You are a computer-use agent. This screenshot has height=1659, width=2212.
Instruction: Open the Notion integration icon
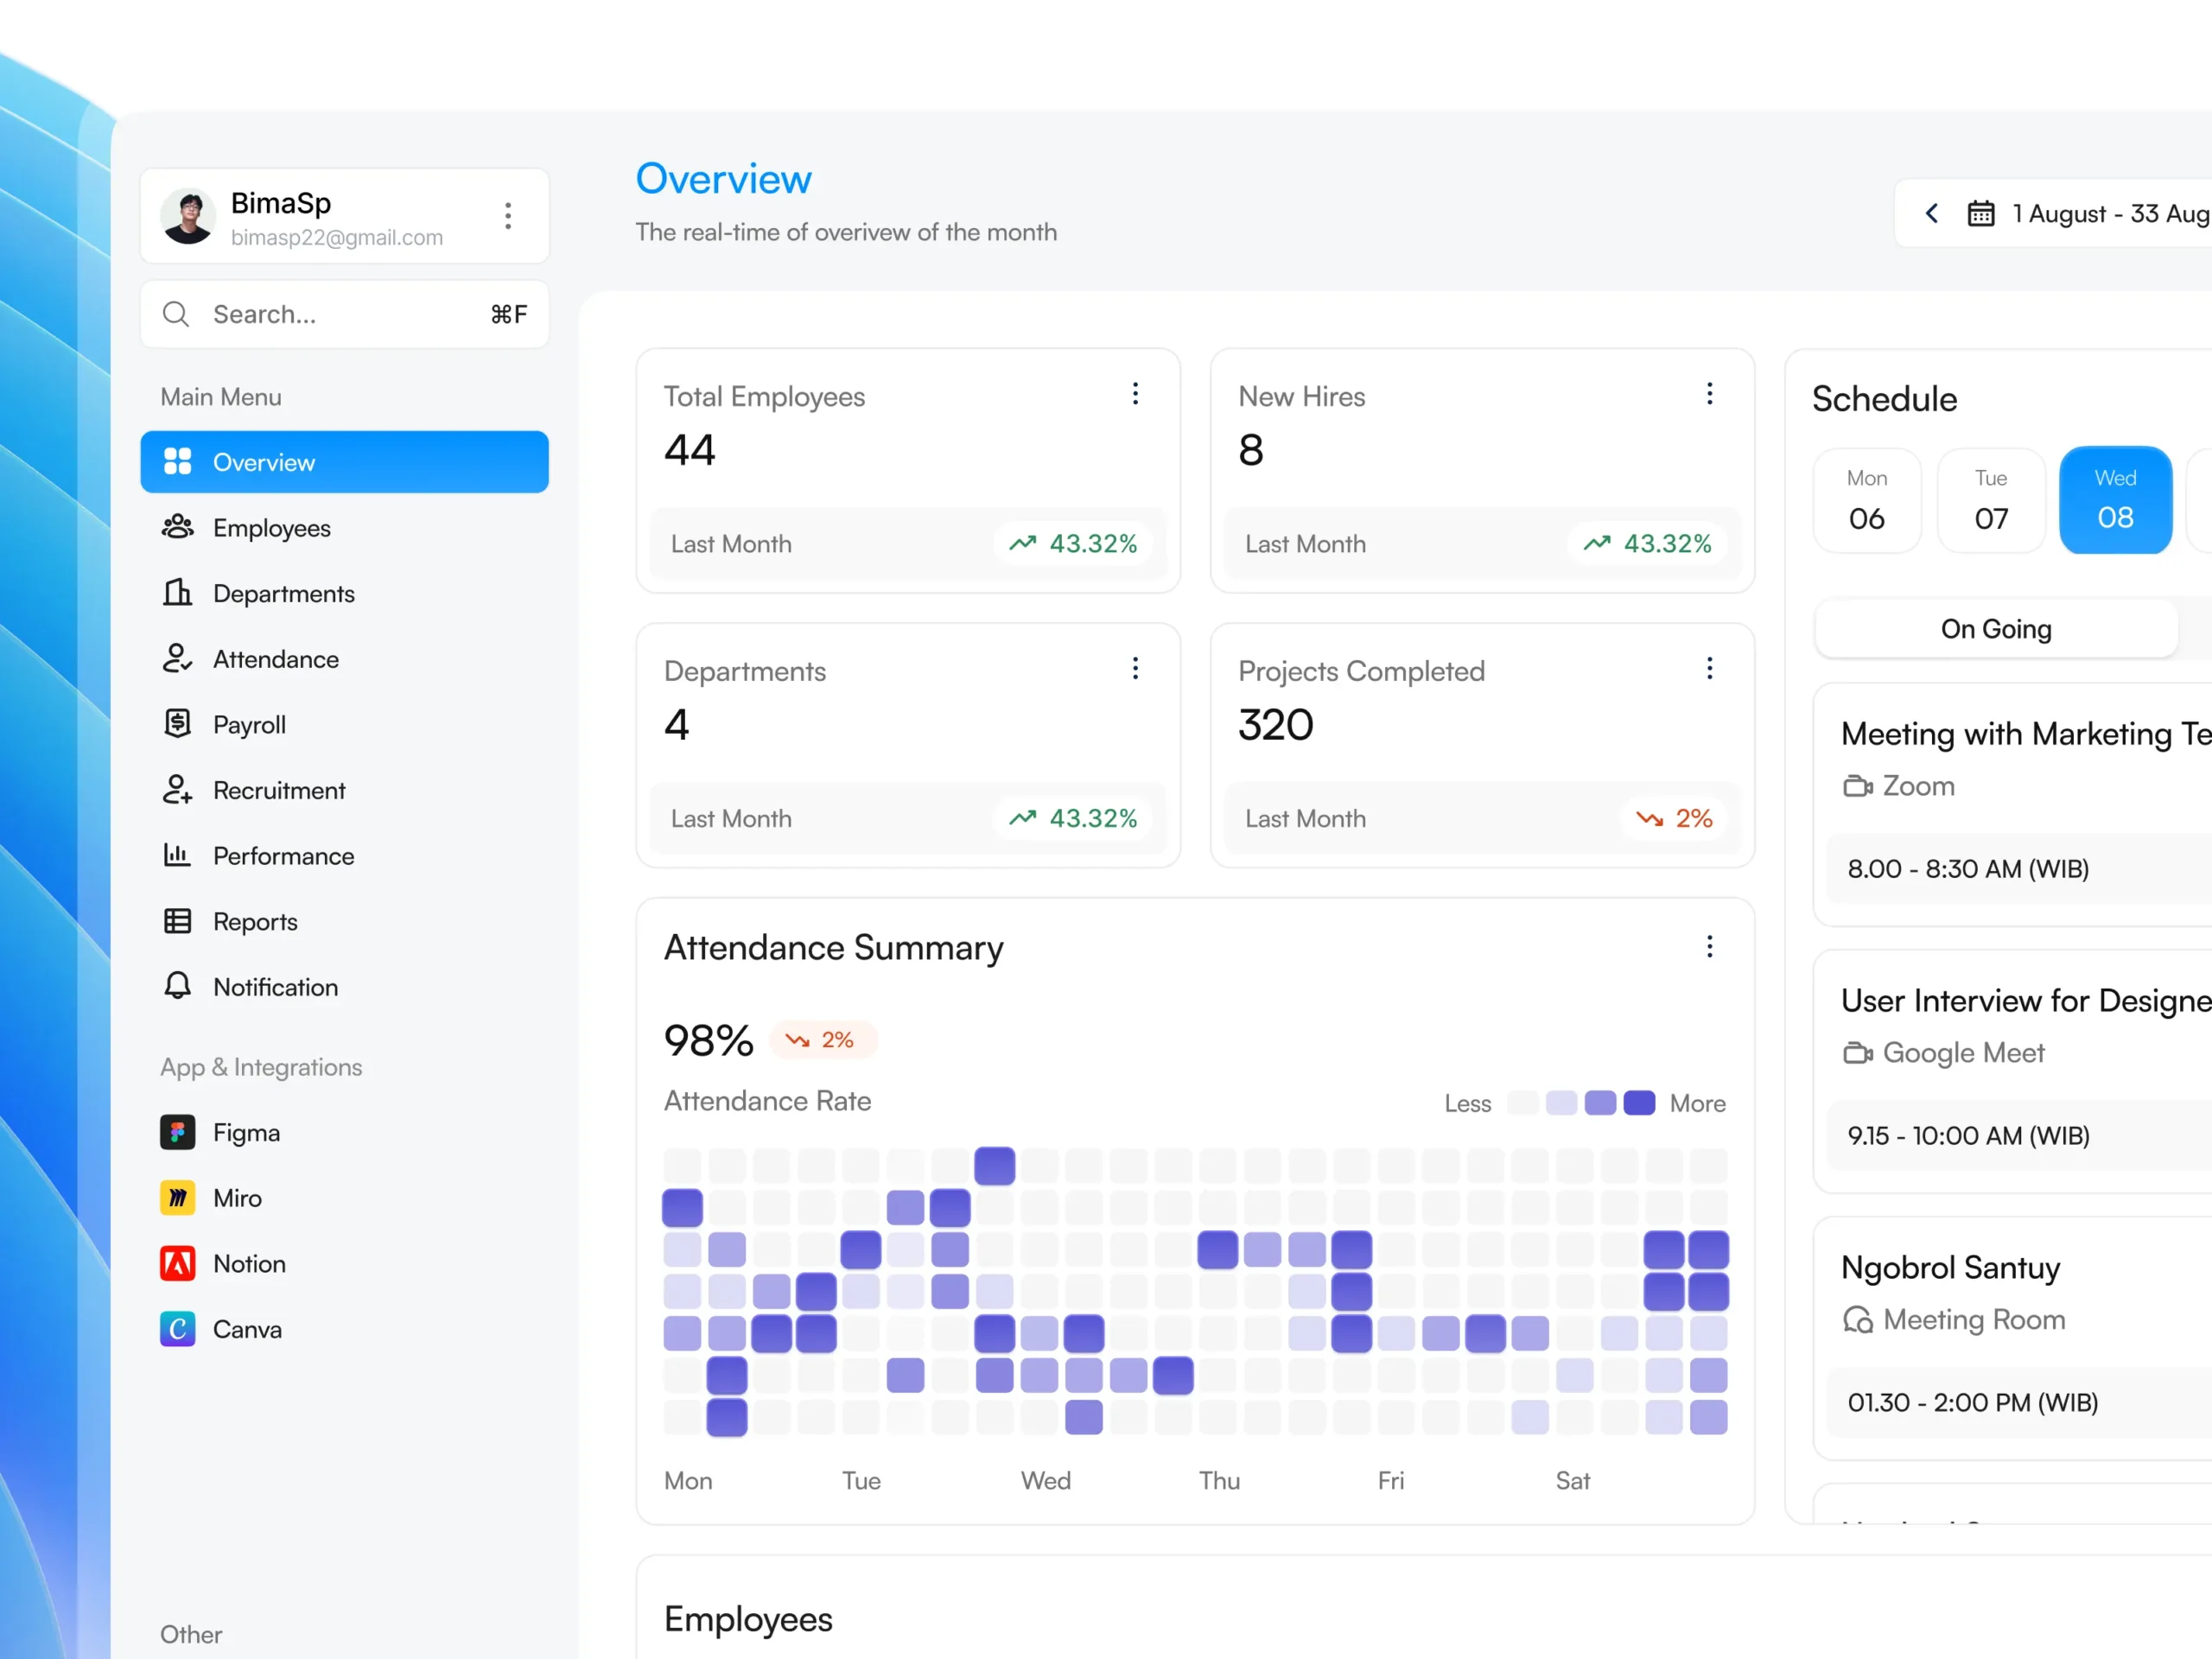[178, 1264]
